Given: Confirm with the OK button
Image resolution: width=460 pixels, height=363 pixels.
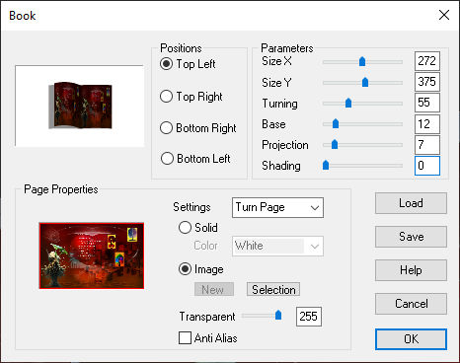Looking at the screenshot, I should tap(411, 339).
